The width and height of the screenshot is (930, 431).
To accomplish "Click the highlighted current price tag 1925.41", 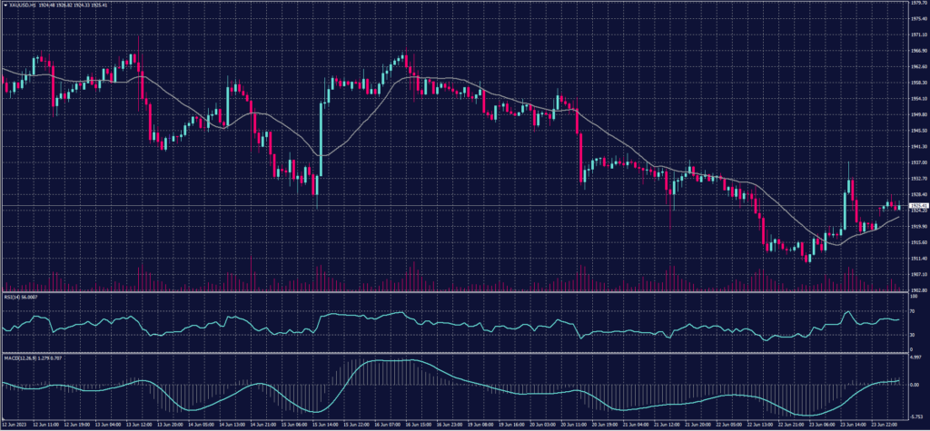I will 916,206.
